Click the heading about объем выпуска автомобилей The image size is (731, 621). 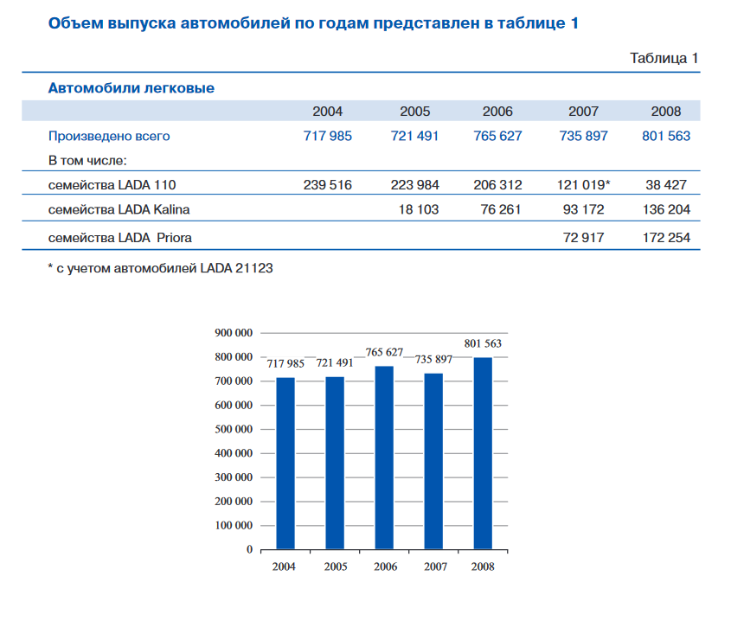pos(313,23)
